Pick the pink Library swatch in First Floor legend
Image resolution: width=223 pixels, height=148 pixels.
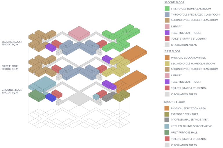(167, 76)
